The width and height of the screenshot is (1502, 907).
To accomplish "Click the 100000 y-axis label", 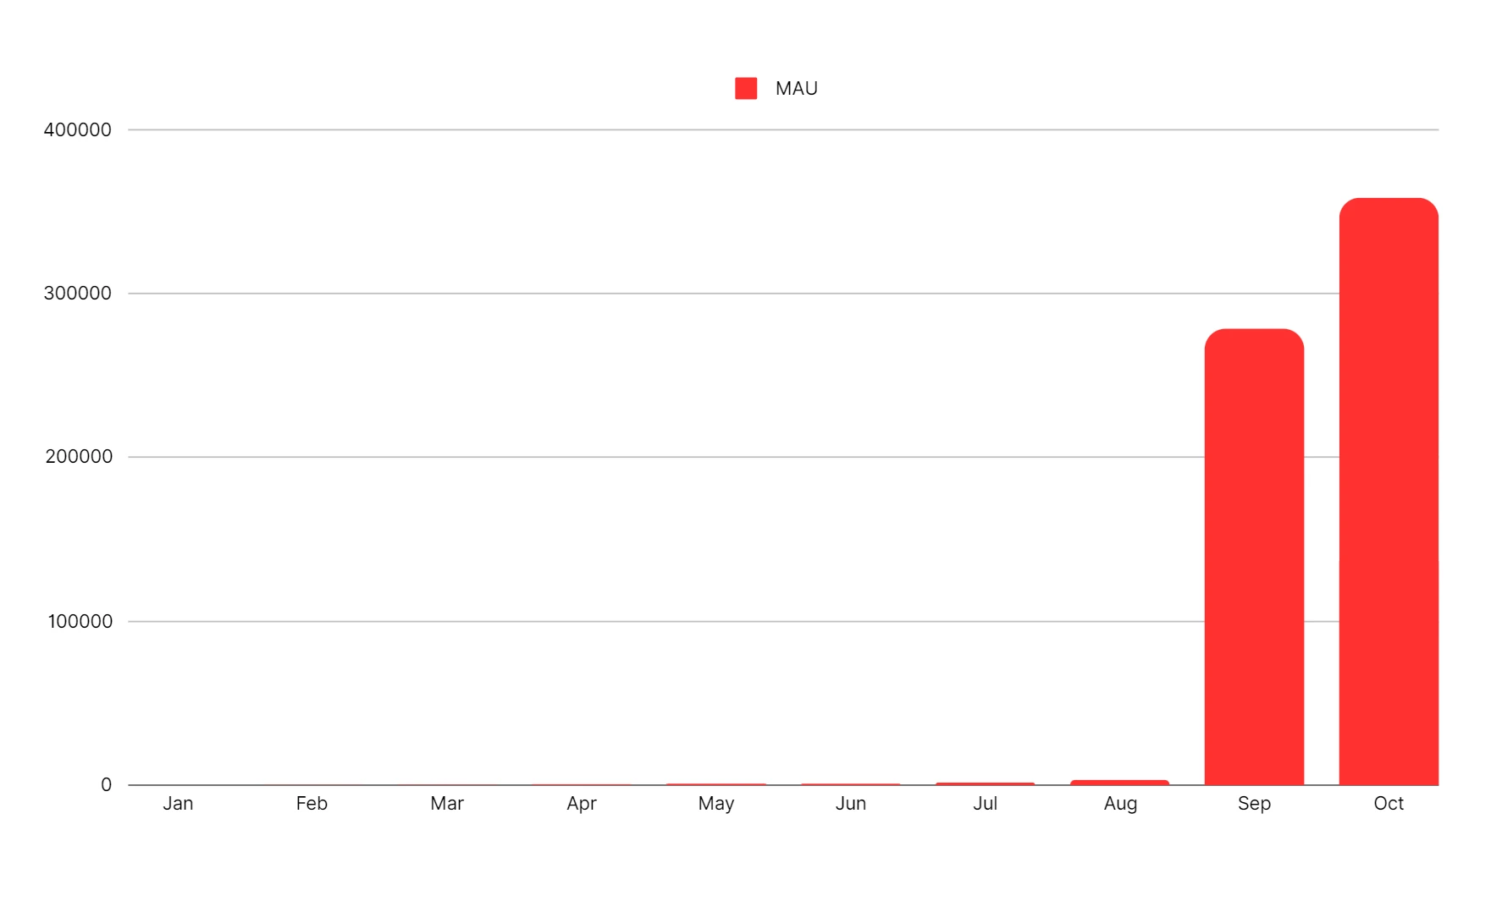I will (80, 621).
